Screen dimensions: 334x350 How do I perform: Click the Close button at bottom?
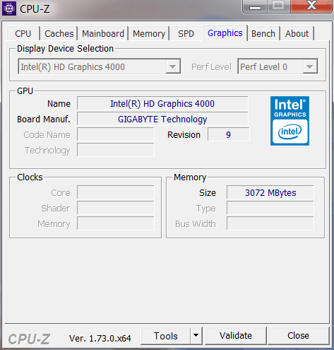[298, 336]
